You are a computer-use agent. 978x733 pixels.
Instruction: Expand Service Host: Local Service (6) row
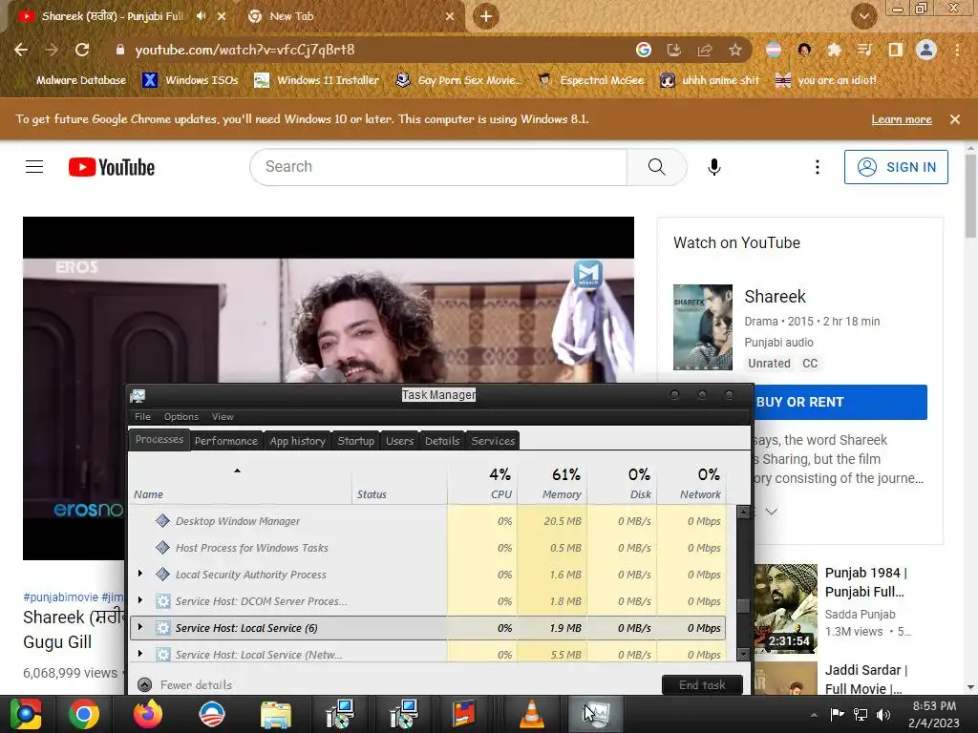pos(140,628)
